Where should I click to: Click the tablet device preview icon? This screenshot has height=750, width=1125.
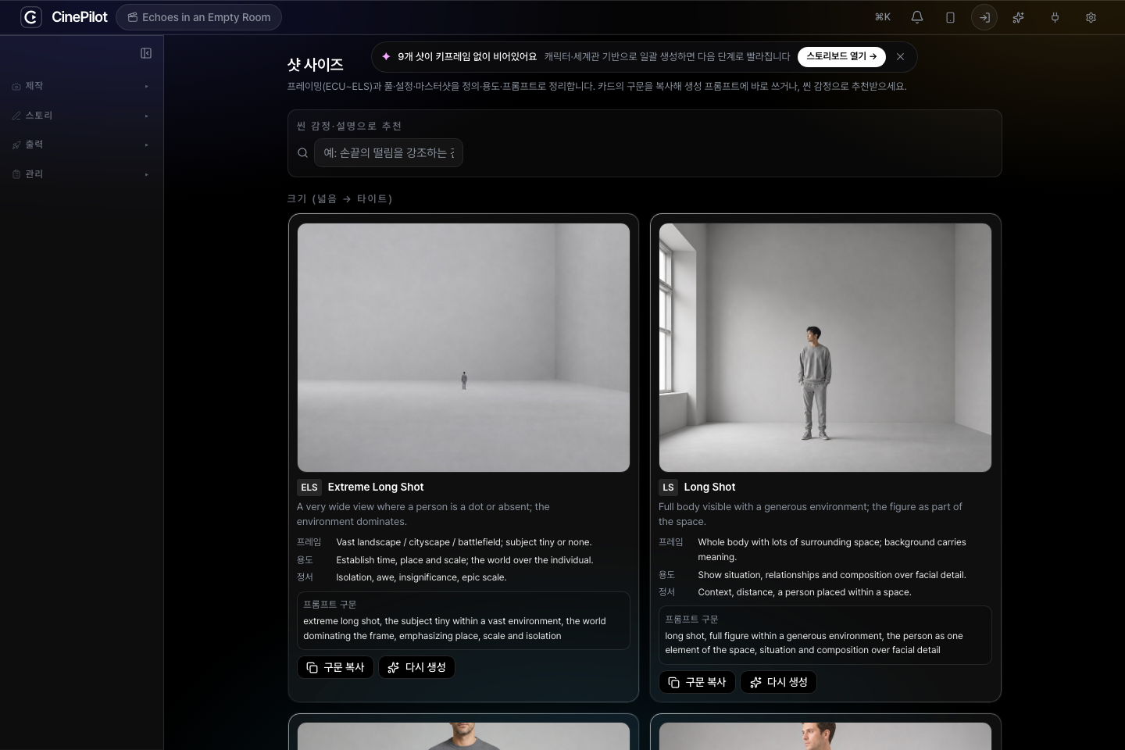[950, 17]
